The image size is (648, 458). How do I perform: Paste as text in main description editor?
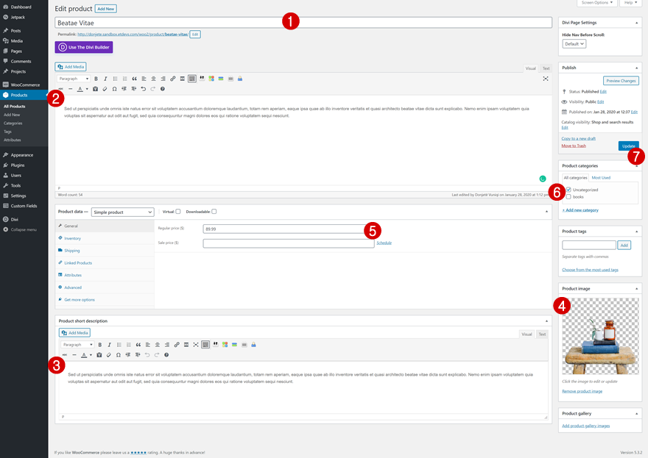(x=96, y=89)
